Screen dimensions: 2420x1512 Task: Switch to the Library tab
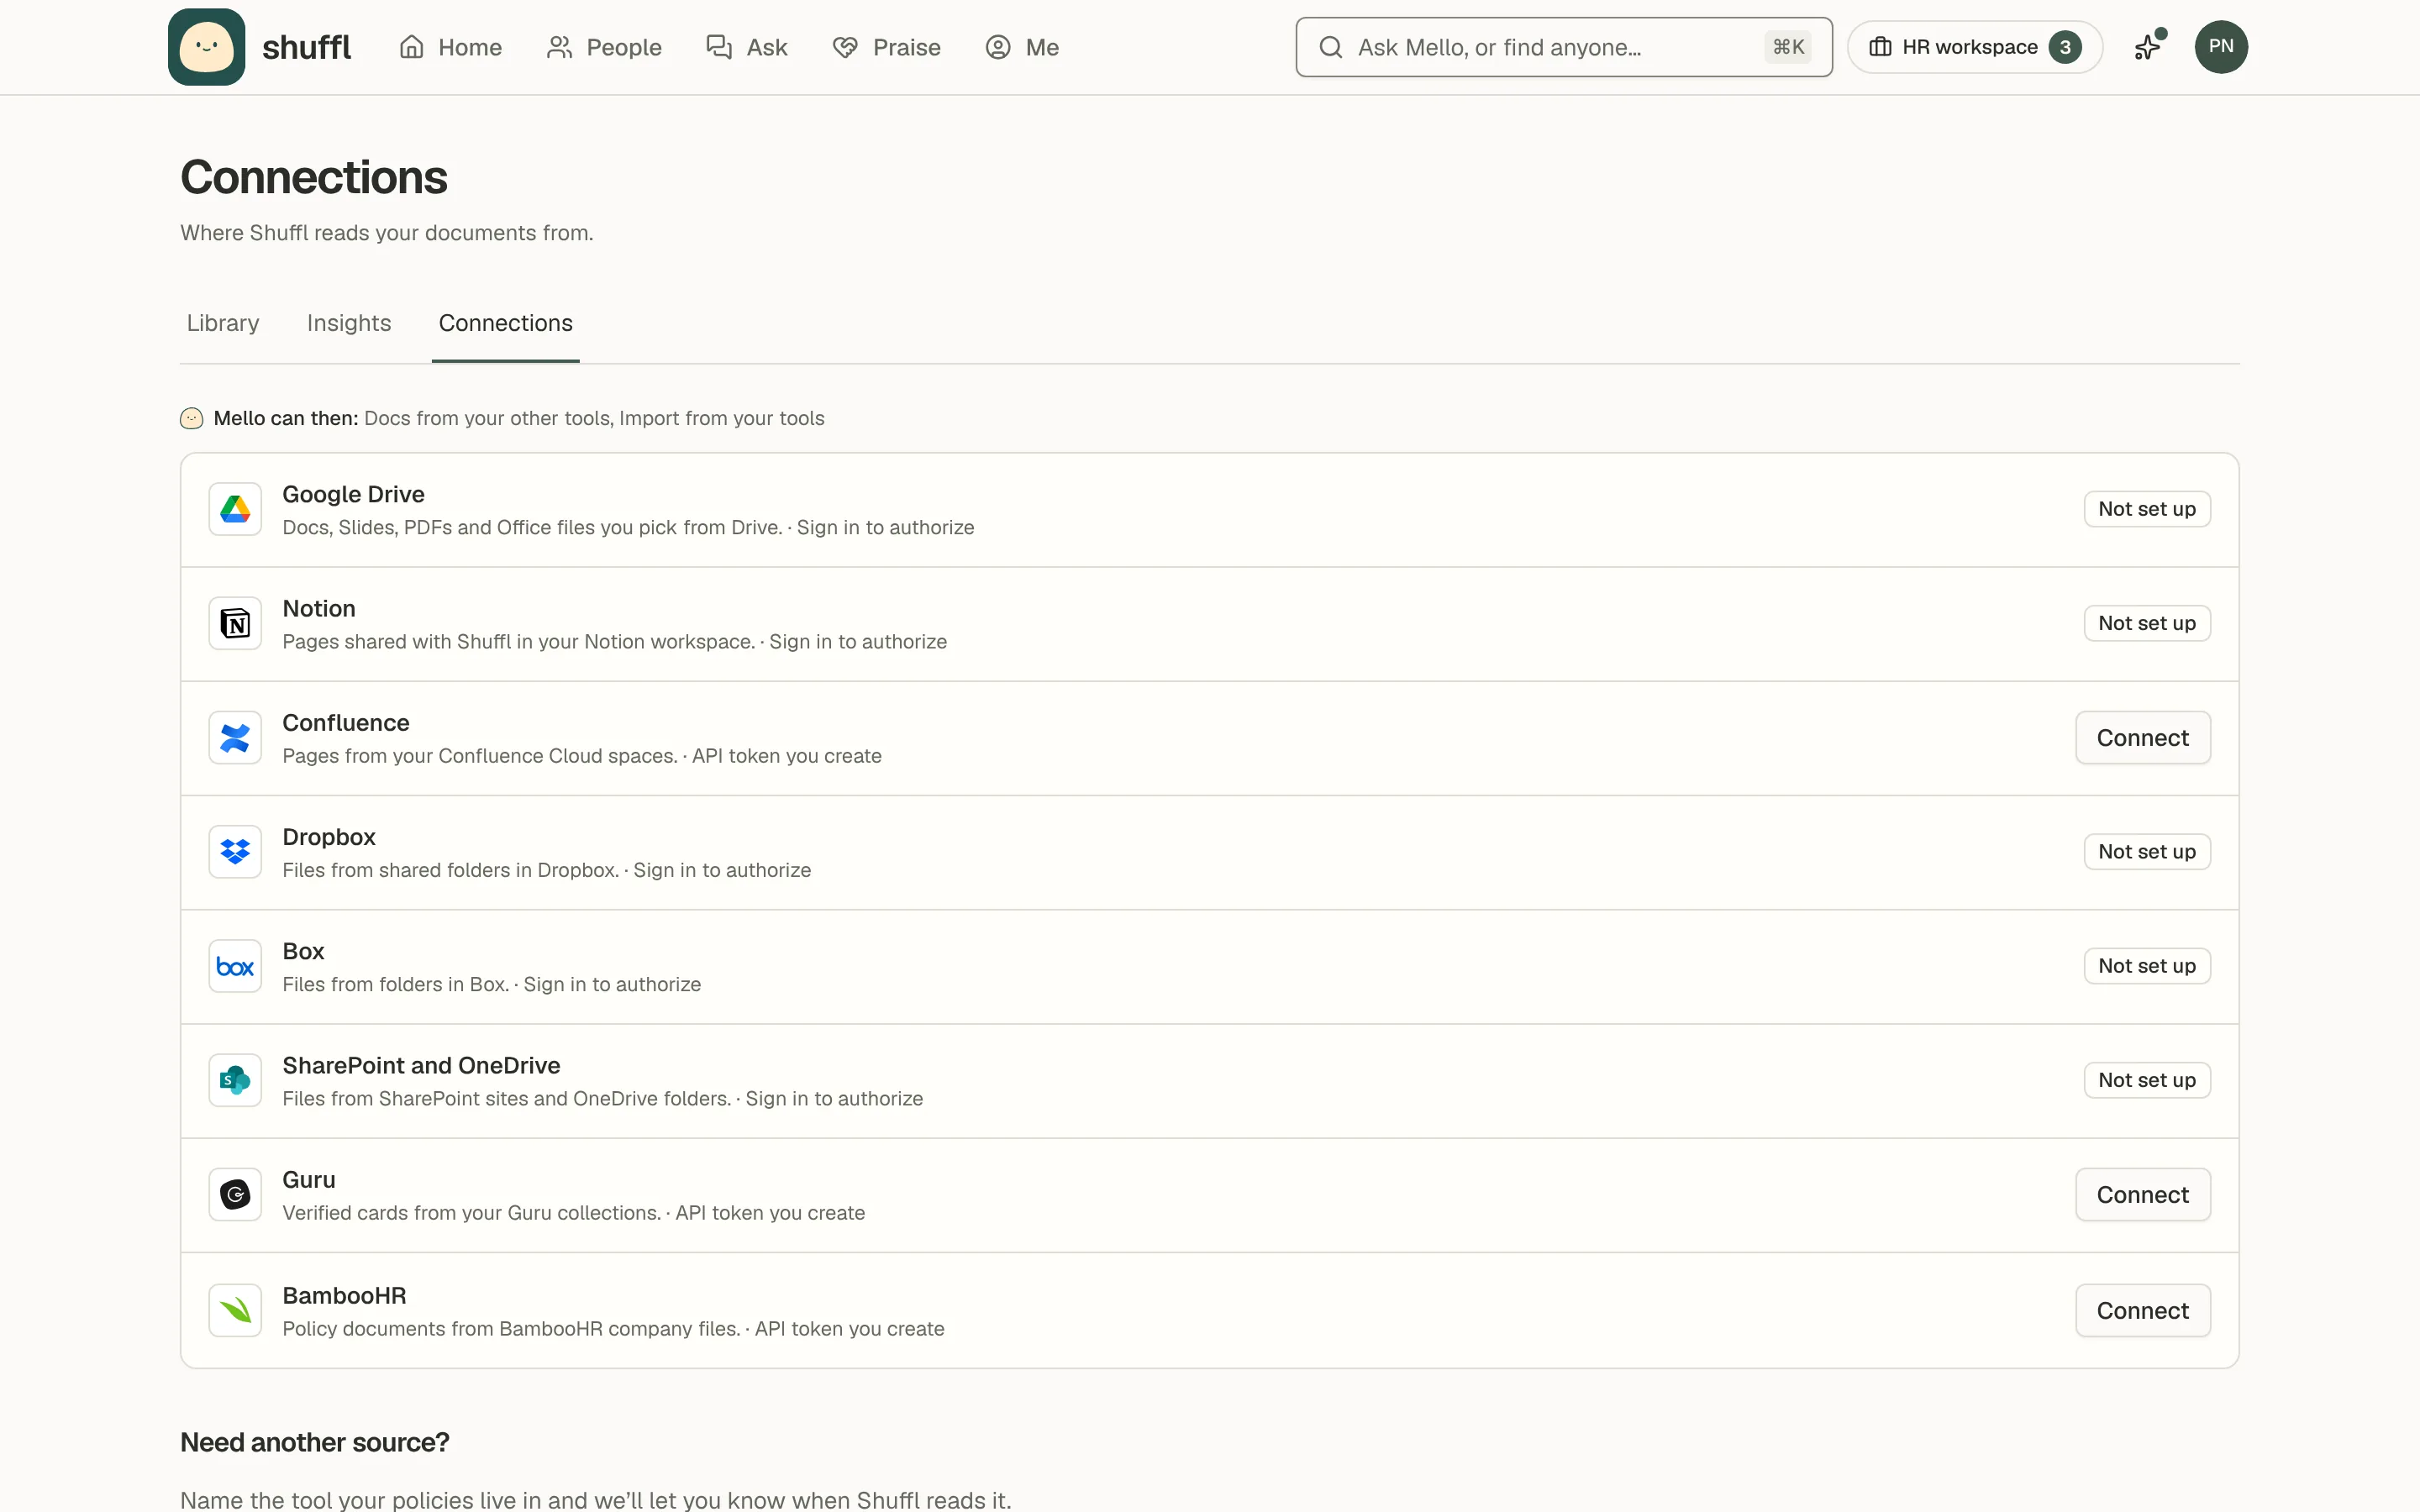pos(223,323)
